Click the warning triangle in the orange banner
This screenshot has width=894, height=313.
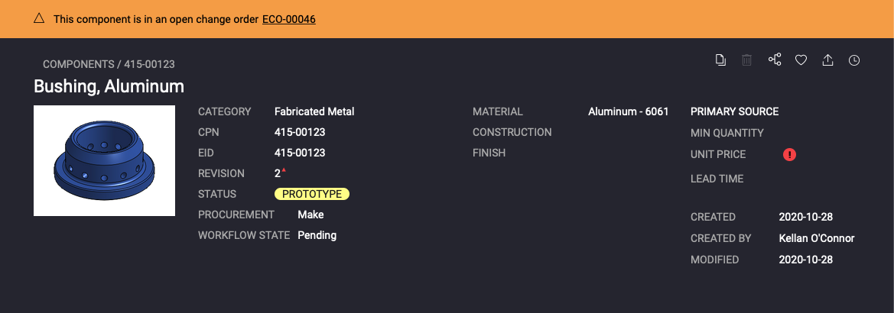click(39, 18)
